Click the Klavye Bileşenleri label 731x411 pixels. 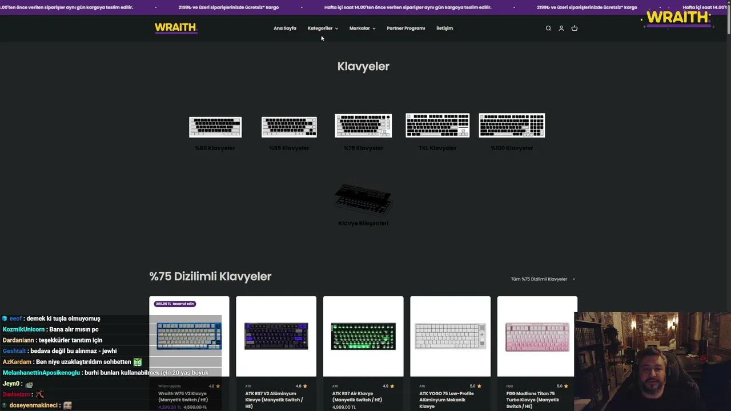pos(363,223)
